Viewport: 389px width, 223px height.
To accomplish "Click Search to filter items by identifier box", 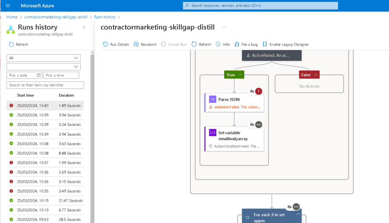I will click(x=45, y=85).
